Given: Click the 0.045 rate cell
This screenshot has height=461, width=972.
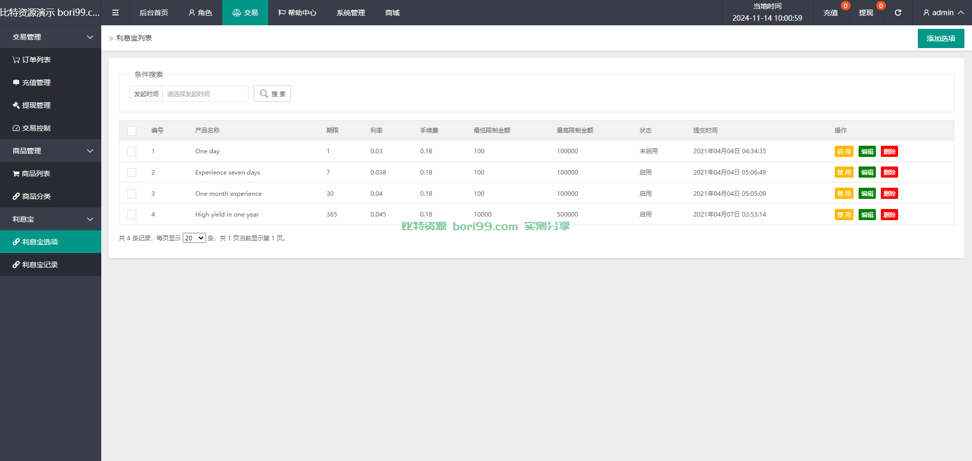Looking at the screenshot, I should pyautogui.click(x=378, y=215).
